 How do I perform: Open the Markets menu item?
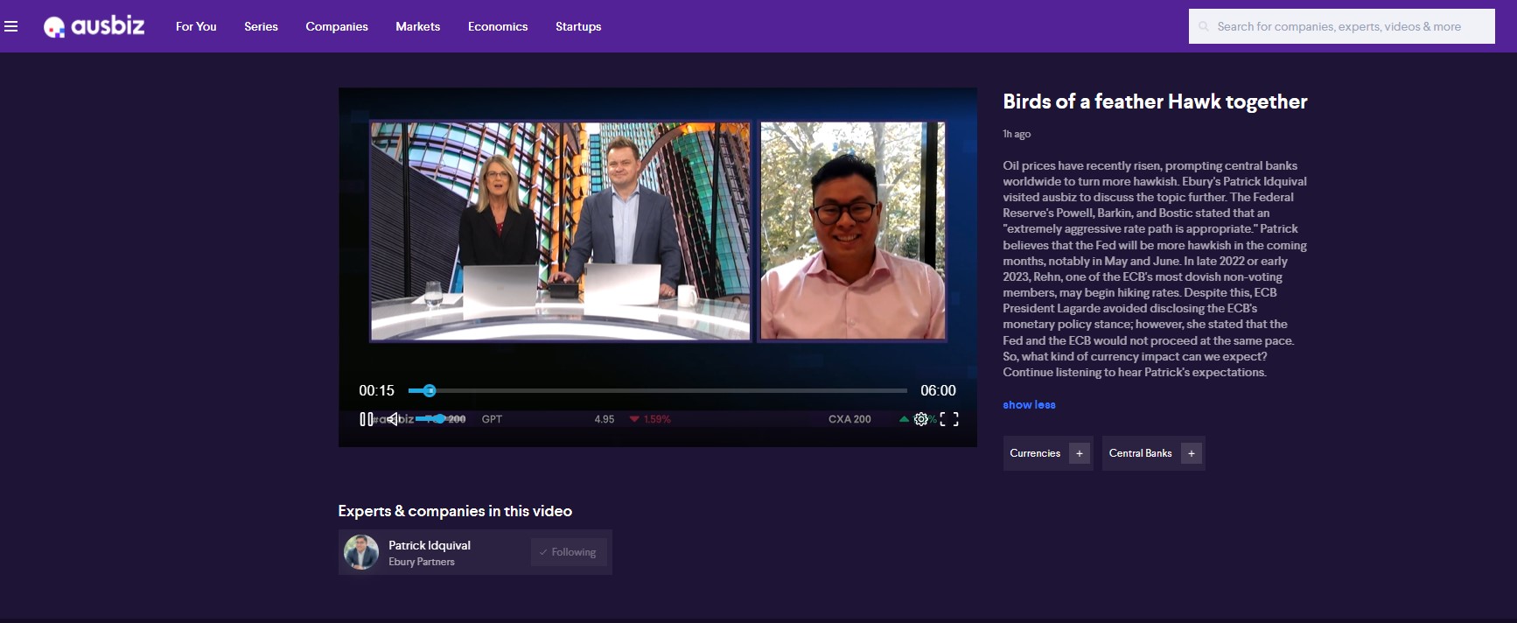(x=417, y=26)
